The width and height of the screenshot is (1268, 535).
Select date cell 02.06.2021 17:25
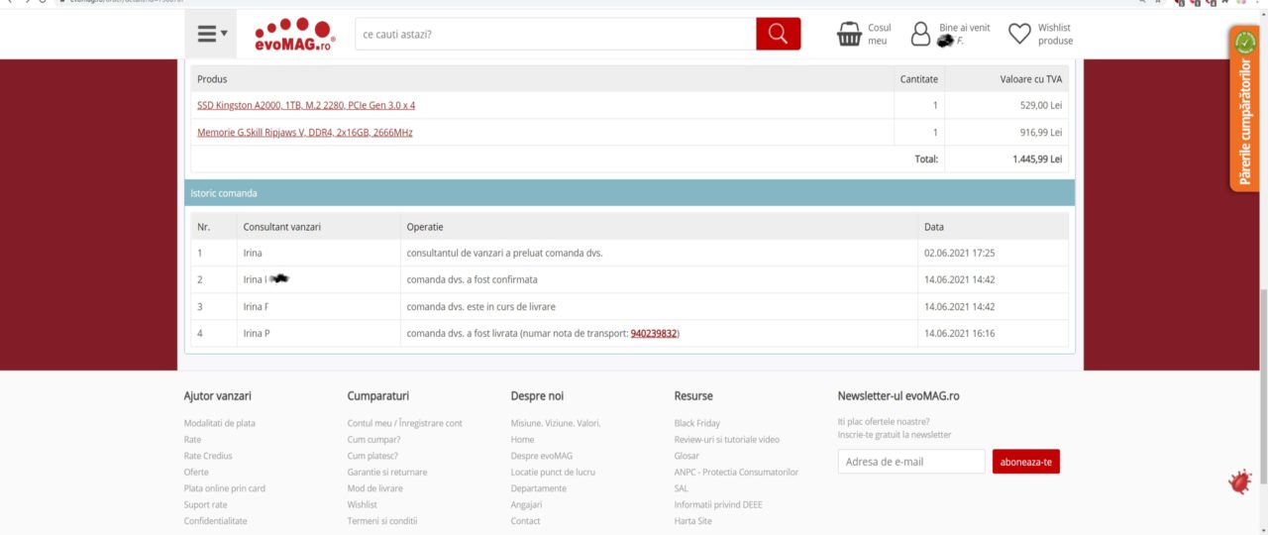pos(959,253)
